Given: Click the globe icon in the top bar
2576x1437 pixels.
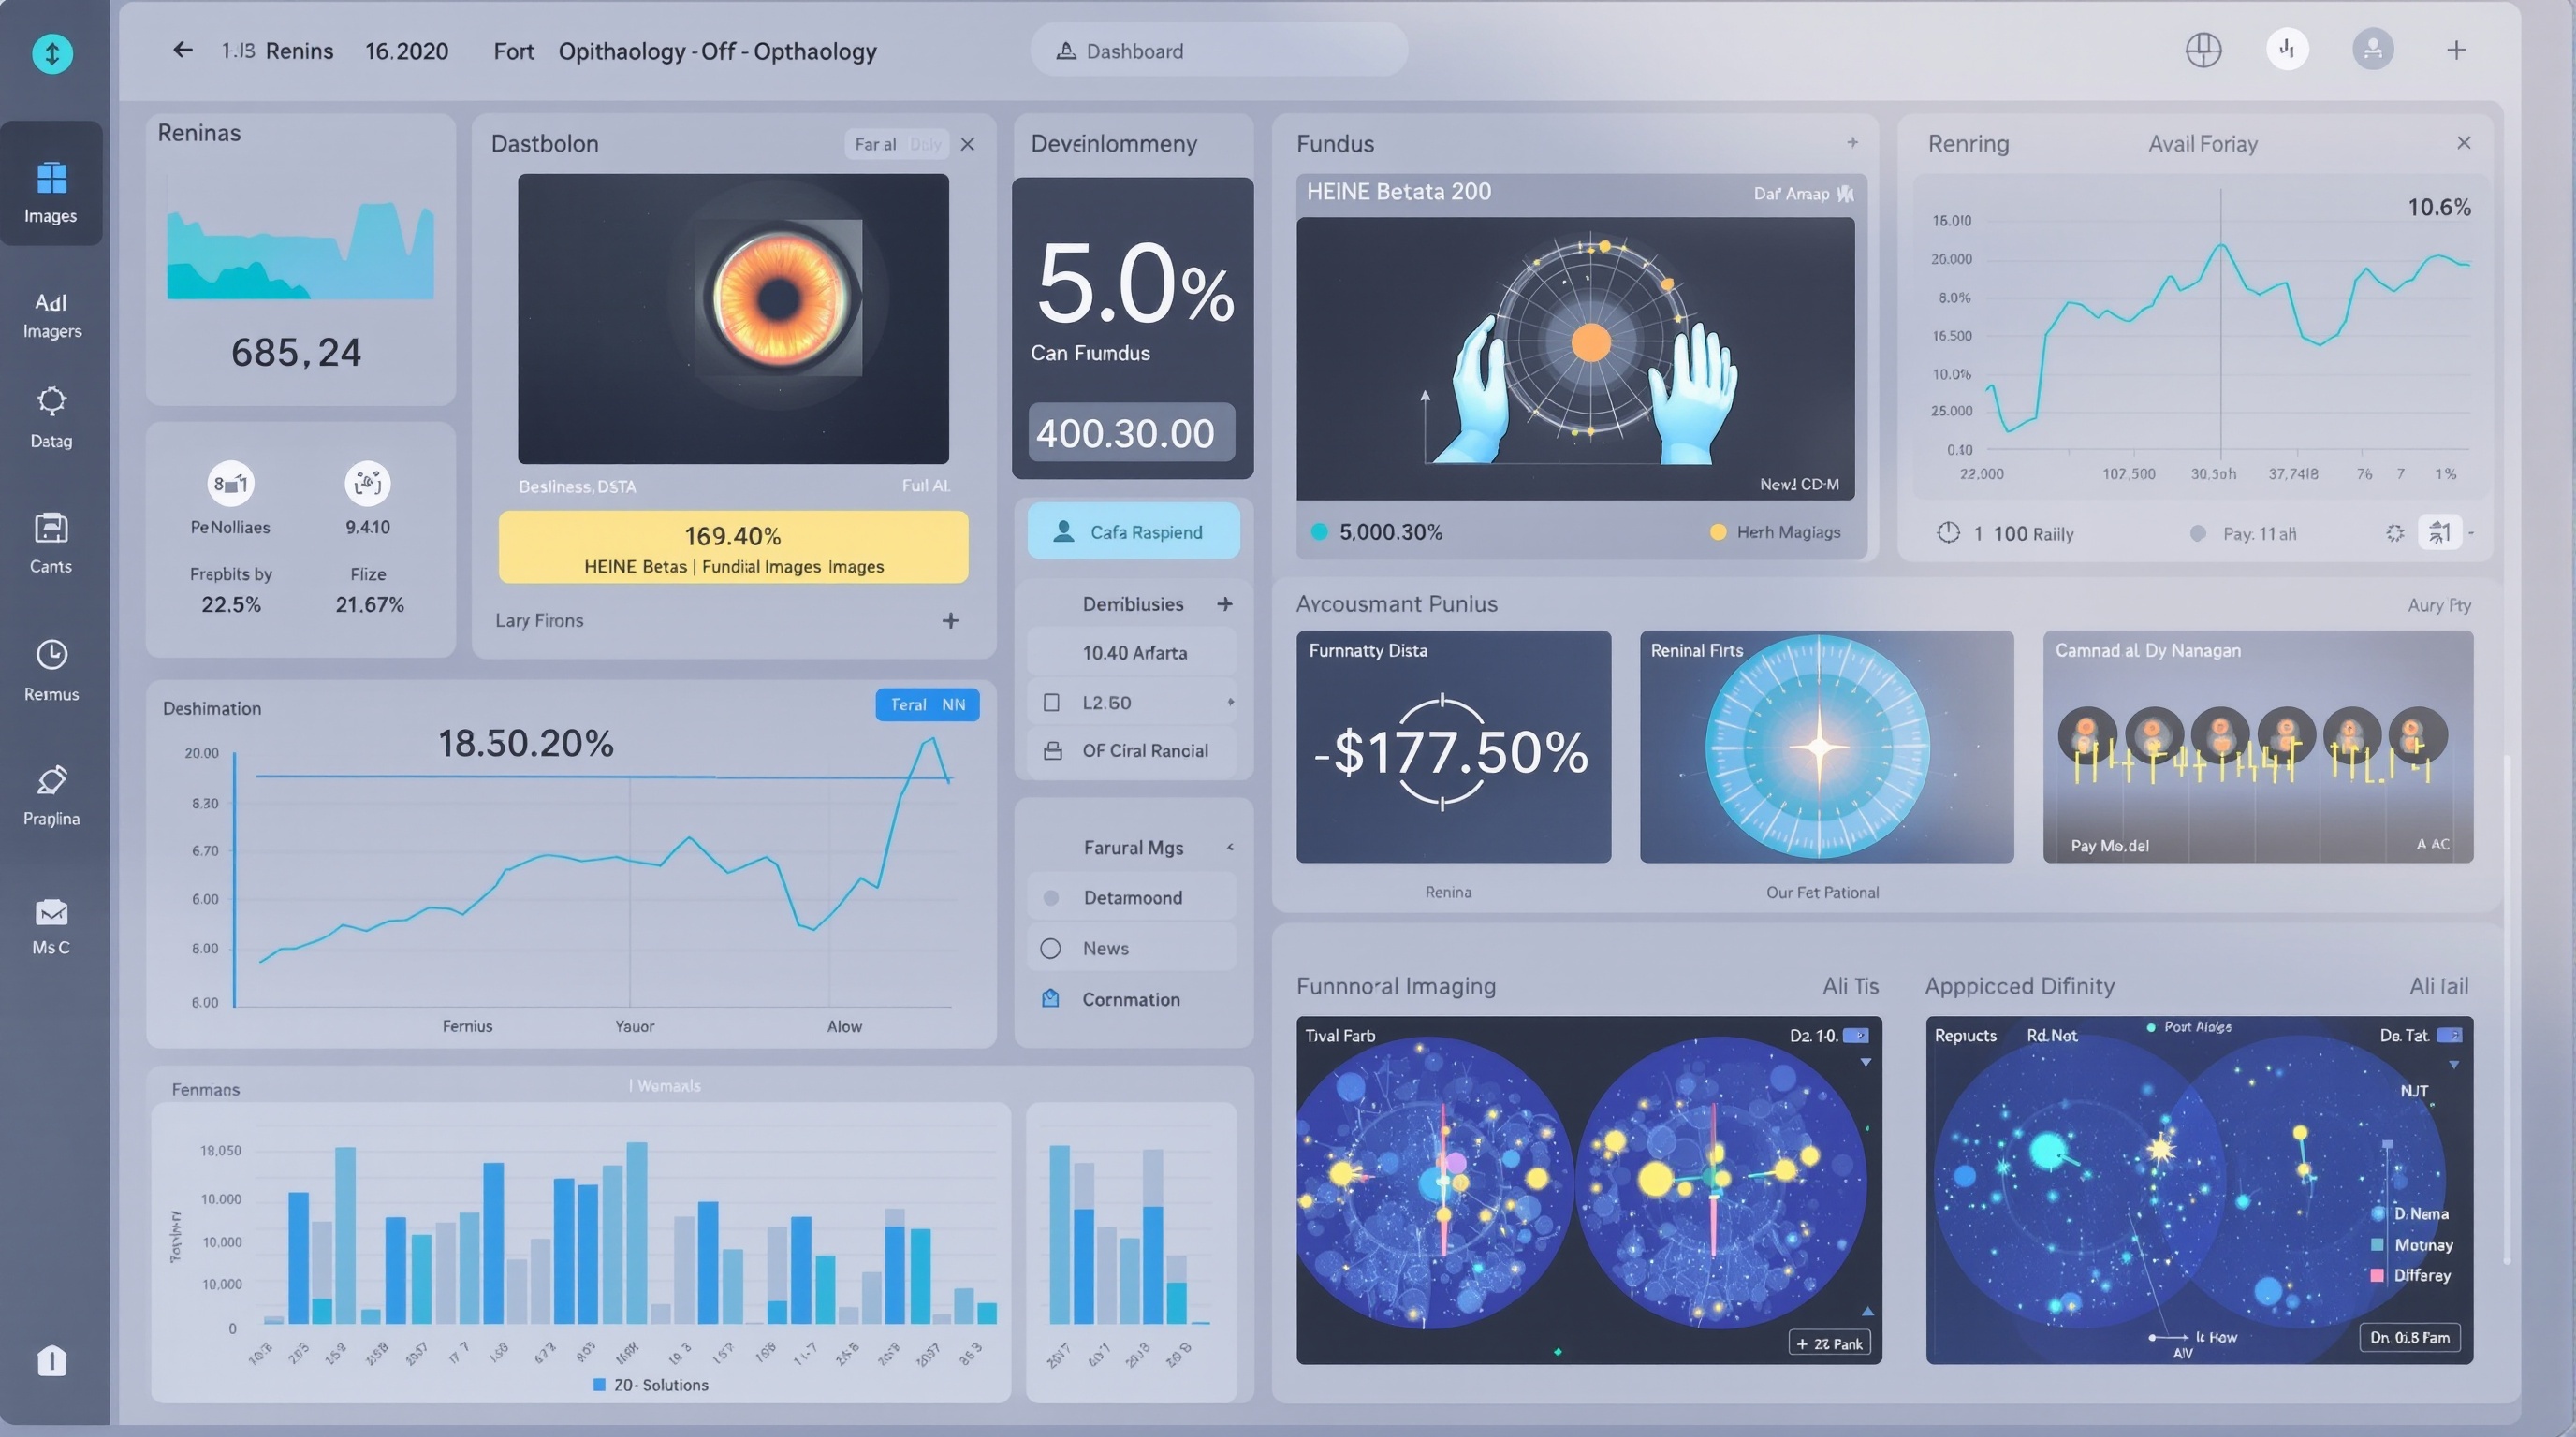Looking at the screenshot, I should (2203, 50).
